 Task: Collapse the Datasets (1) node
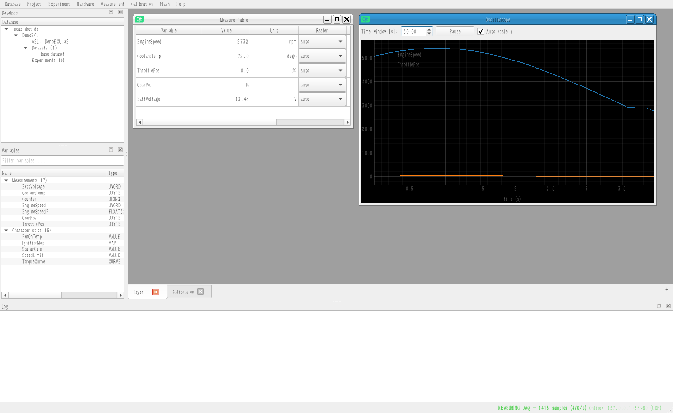pyautogui.click(x=25, y=48)
